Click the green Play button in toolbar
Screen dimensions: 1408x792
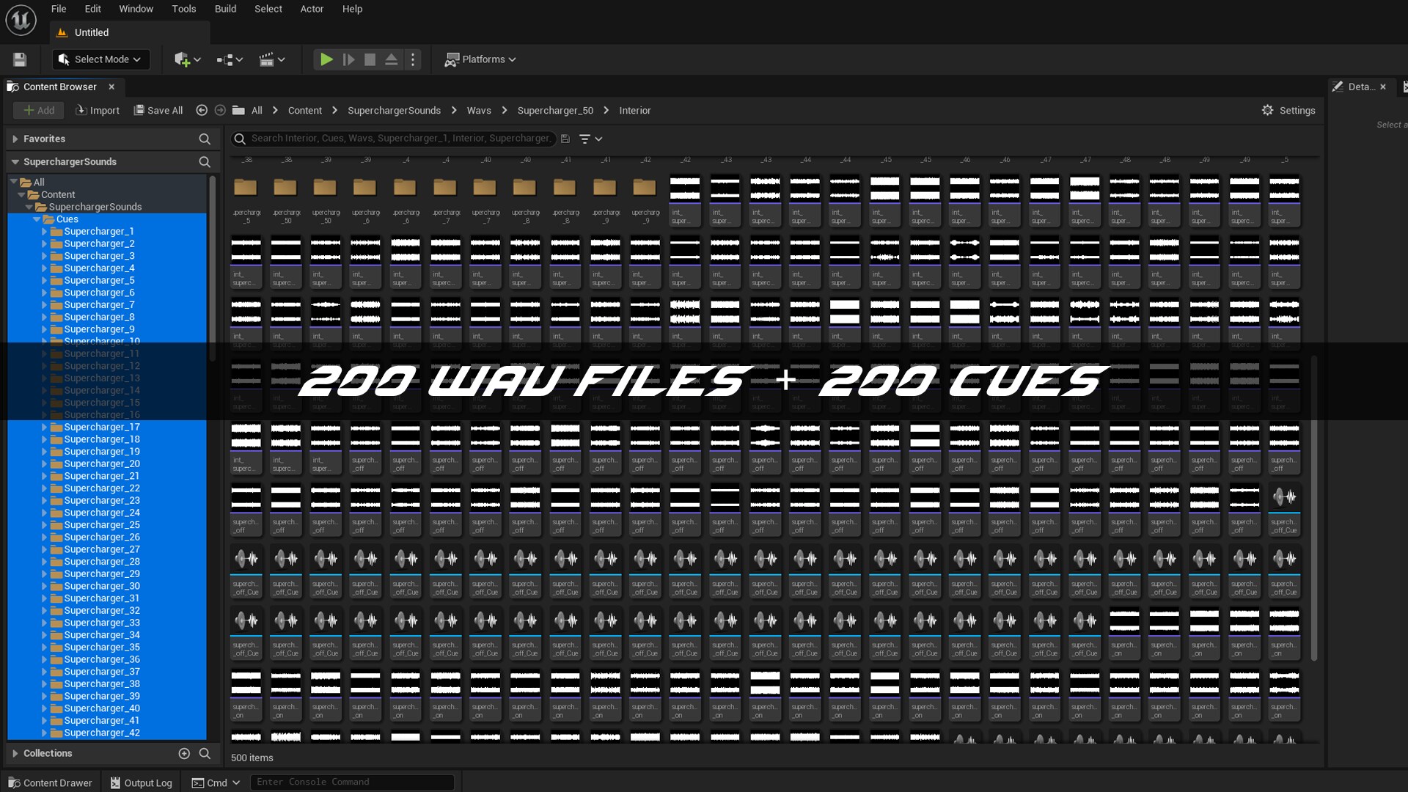pyautogui.click(x=326, y=59)
